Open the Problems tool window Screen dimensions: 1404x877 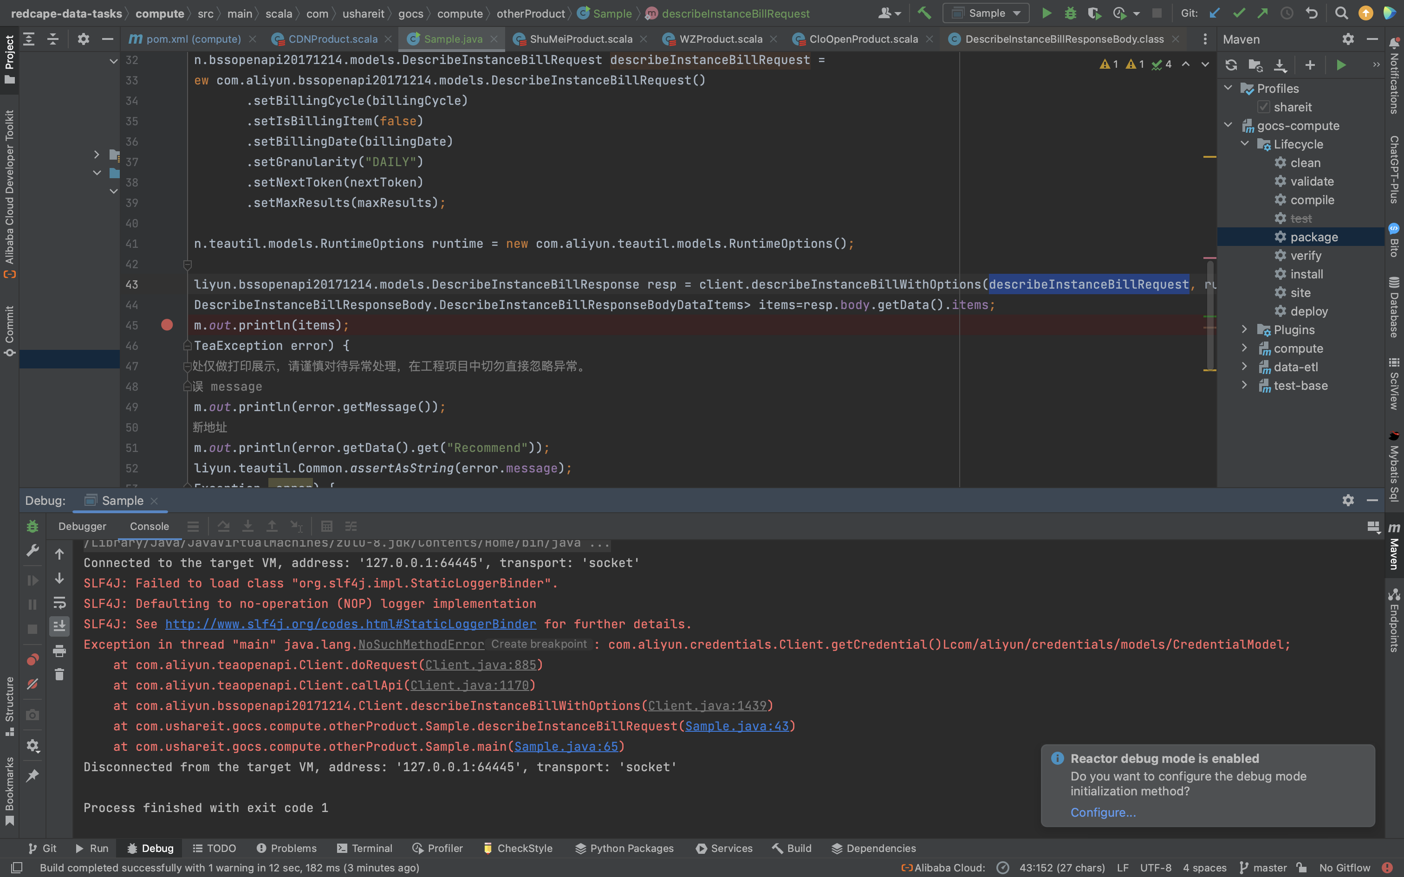point(286,849)
